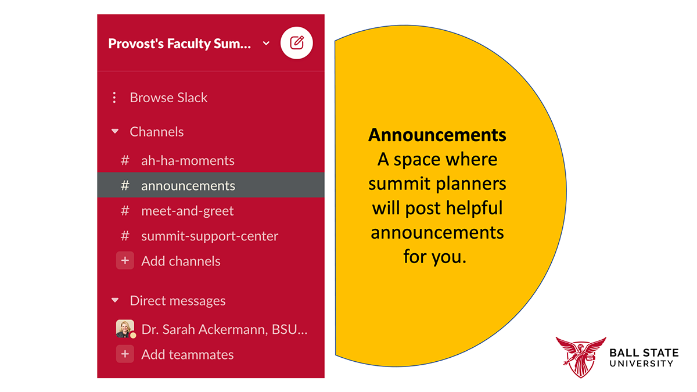The height and width of the screenshot is (392, 697).
Task: Click the hash icon beside summit-support-center
Action: point(125,236)
